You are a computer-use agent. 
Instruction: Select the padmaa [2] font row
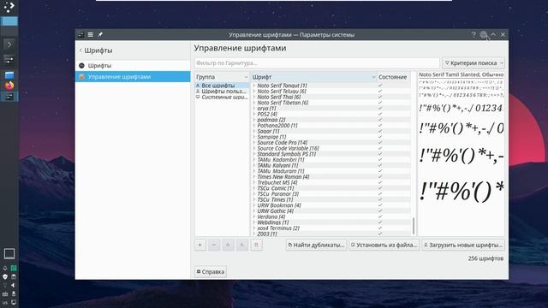pos(331,120)
